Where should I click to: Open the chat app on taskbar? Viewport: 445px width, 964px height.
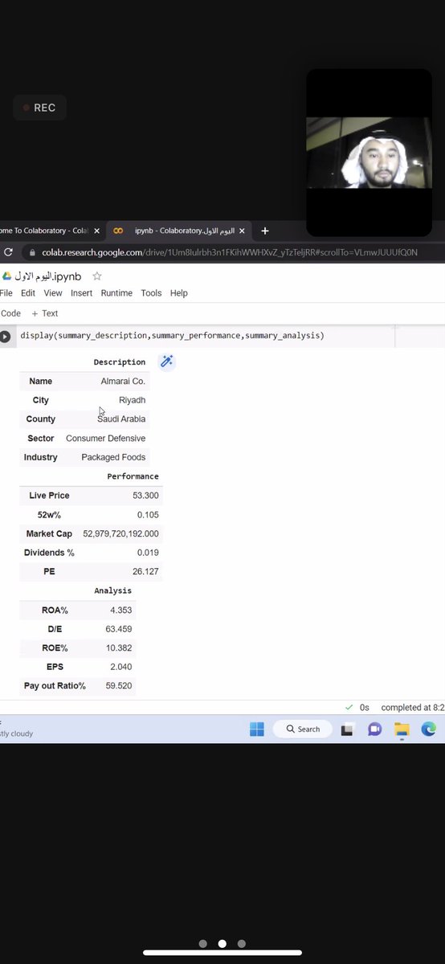click(374, 729)
